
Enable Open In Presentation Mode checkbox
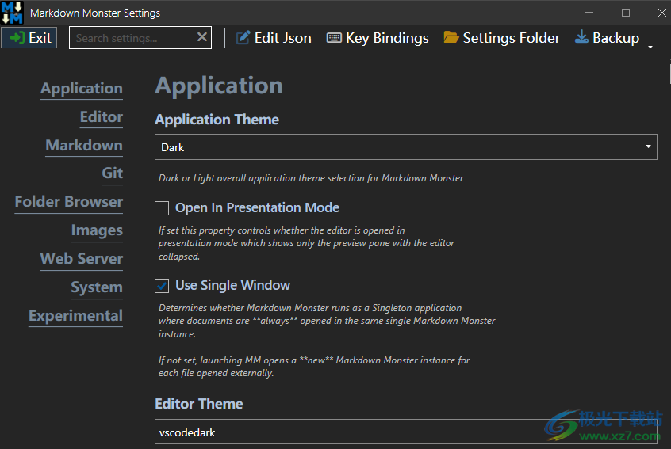pos(162,208)
